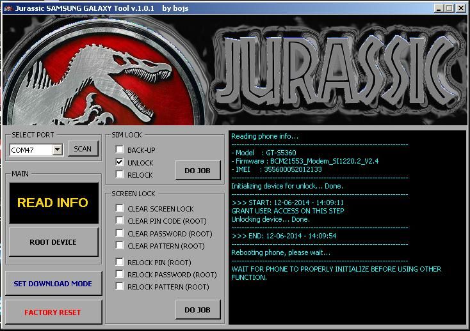Check RELOCK PATTERN (ROOT) option
This screenshot has width=470, height=331.
click(119, 286)
